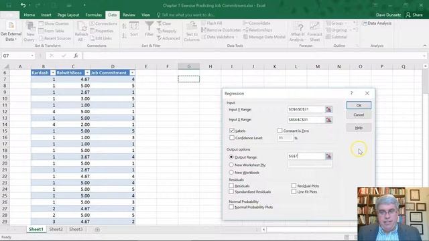Open the Data Analysis tool
Viewport: 429px width, 241px height.
click(377, 23)
